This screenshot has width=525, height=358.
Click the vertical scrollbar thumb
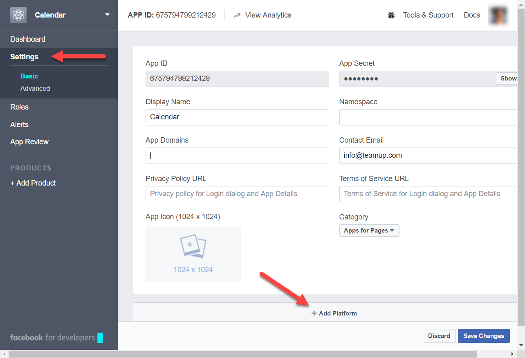[521, 168]
